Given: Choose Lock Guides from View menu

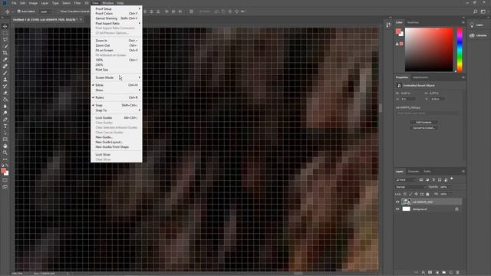Looking at the screenshot, I should (116, 118).
